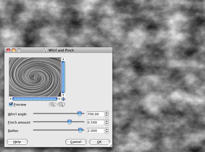Click the Whirl and Pinch title text
The width and height of the screenshot is (205, 152).
(x=61, y=50)
